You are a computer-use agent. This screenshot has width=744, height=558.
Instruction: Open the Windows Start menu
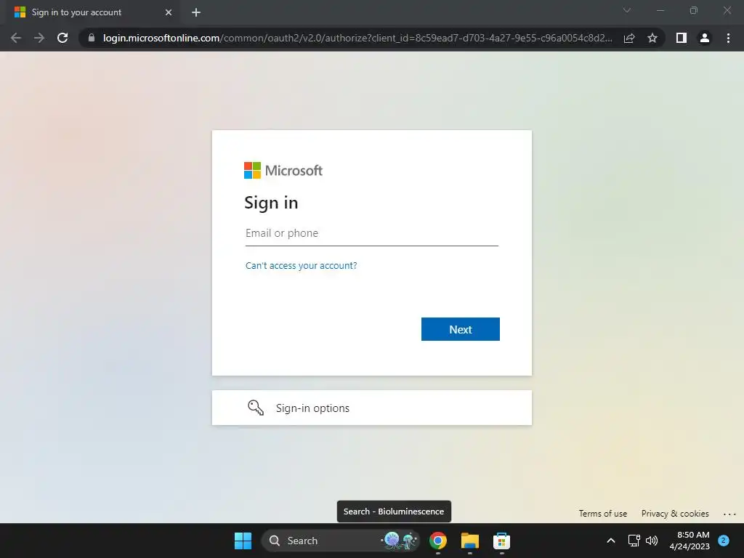click(x=243, y=541)
